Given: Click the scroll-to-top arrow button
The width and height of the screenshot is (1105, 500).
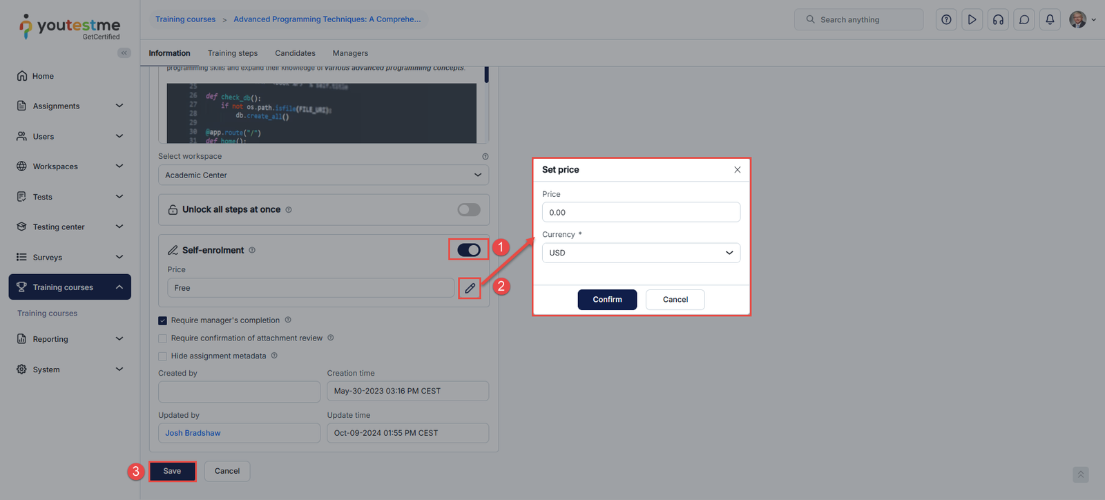Looking at the screenshot, I should tap(1080, 474).
